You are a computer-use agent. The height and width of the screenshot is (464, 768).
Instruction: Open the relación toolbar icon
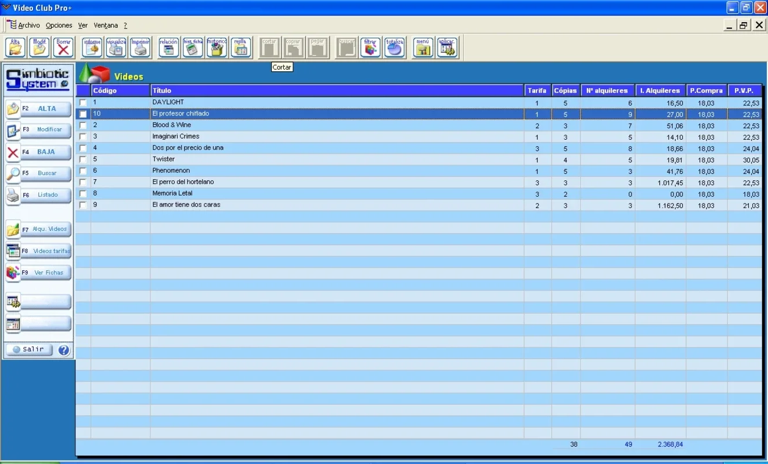click(169, 48)
